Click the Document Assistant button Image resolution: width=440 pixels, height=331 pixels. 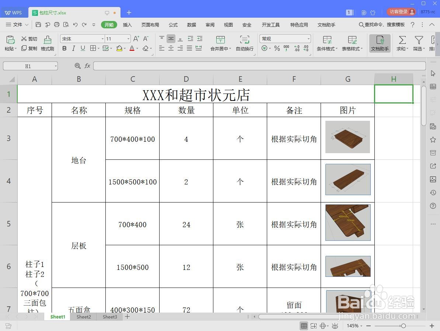coord(380,43)
